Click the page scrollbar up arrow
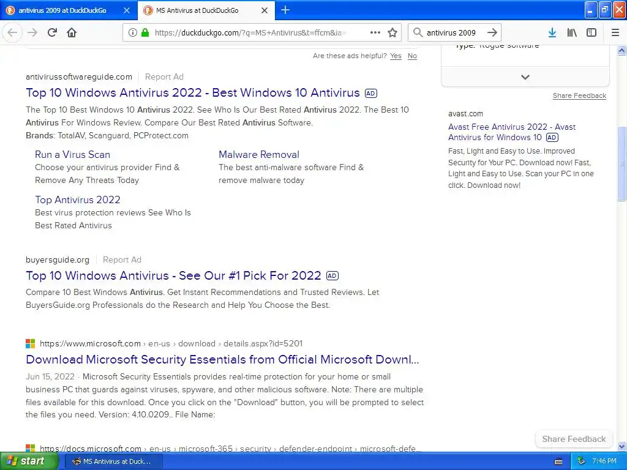 point(622,50)
